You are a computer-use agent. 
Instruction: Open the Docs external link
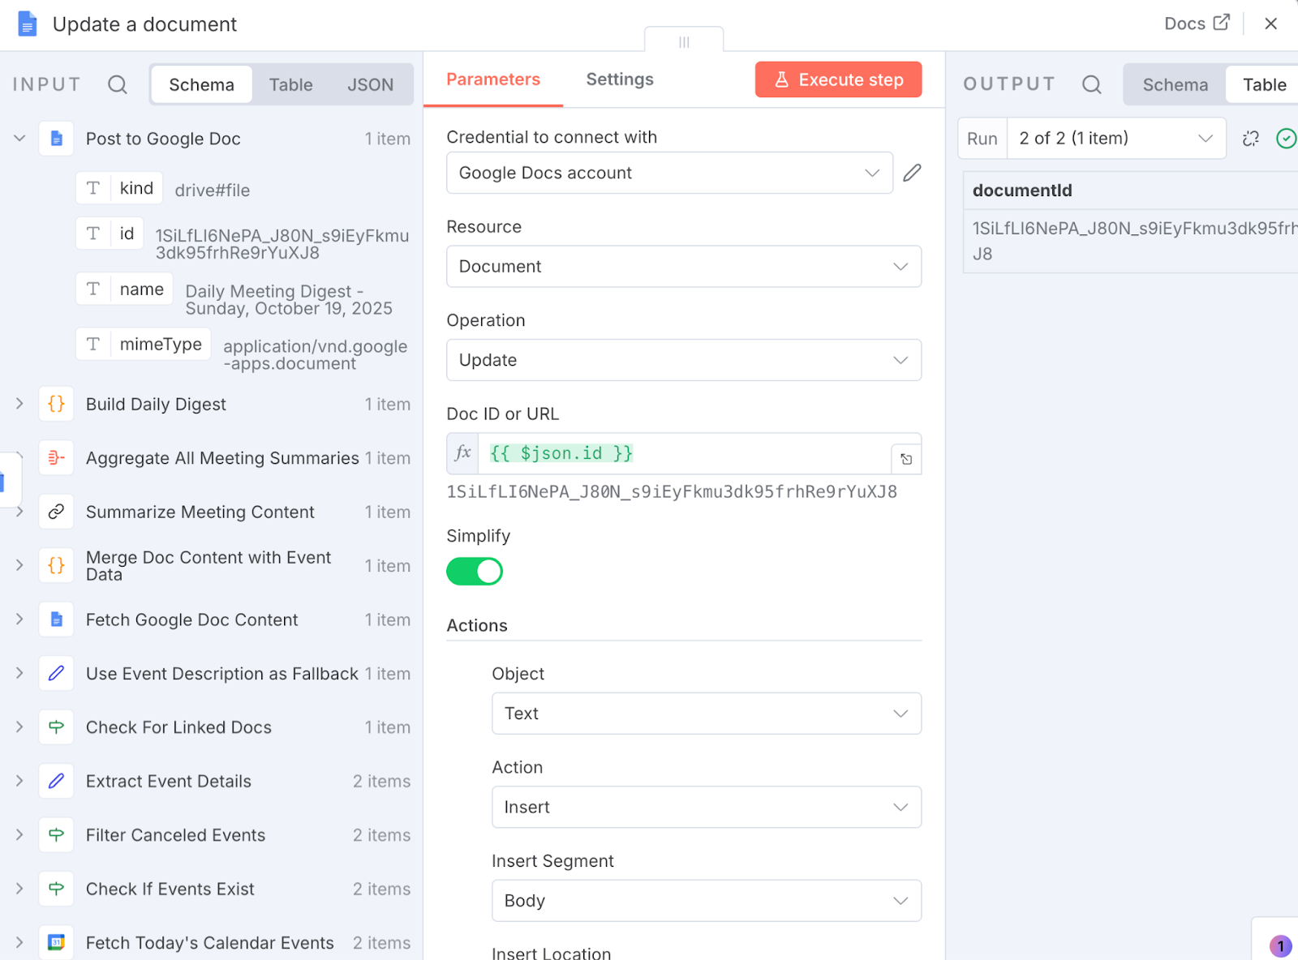tap(1197, 24)
